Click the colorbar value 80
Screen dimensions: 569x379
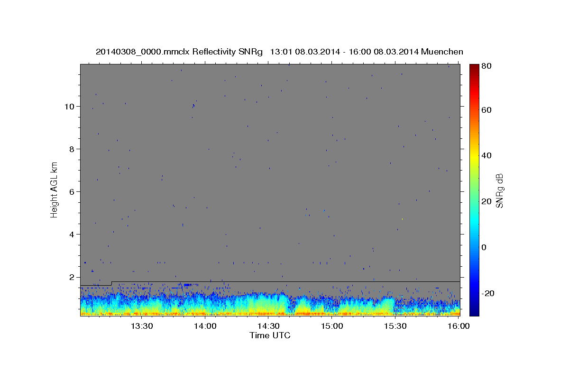coord(486,66)
